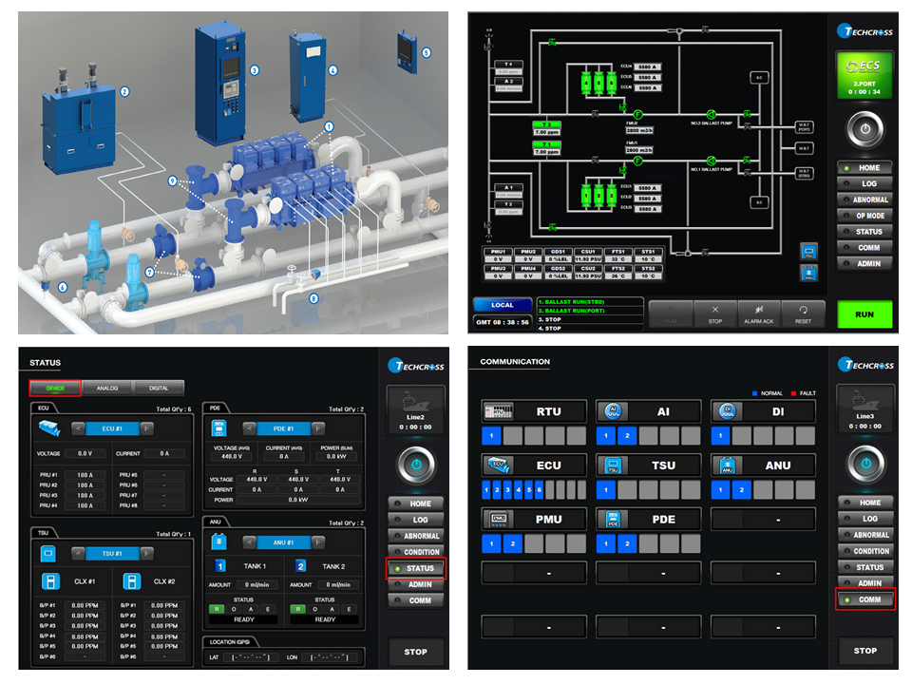Toggle Tank 1 green R status indicator
This screenshot has width=912, height=684.
(216, 609)
